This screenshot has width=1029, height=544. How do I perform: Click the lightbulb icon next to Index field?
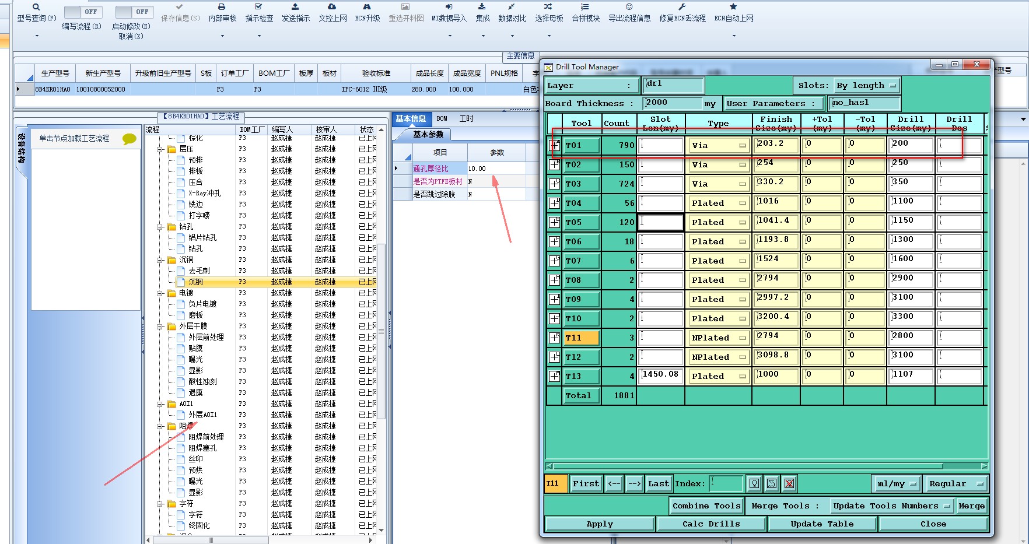[x=754, y=483]
